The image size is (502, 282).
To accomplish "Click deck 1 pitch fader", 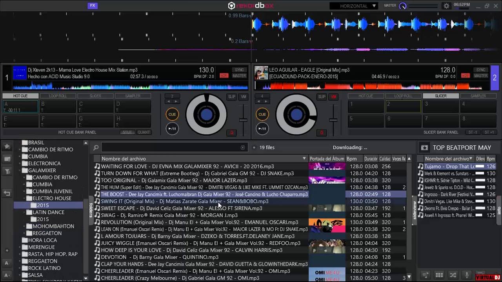I will click(x=244, y=119).
